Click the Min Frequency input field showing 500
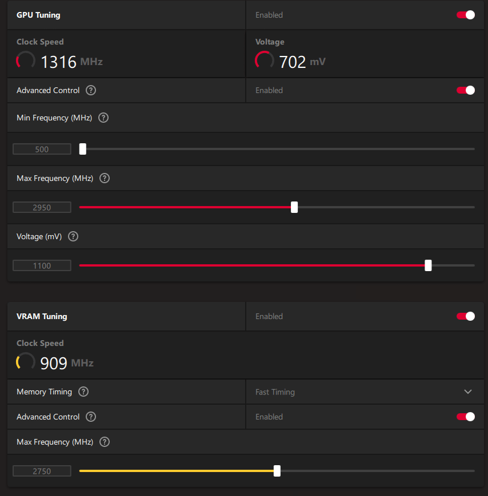The height and width of the screenshot is (496, 488). pos(42,149)
